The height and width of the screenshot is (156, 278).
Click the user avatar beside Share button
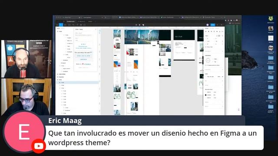click(x=208, y=25)
